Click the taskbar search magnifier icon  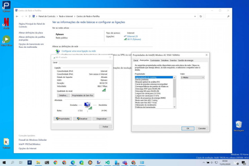tap(13, 162)
